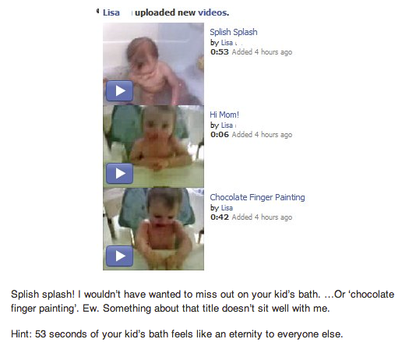Click Lisa's author link under Splish Splash
The width and height of the screenshot is (409, 346).
pyautogui.click(x=227, y=43)
